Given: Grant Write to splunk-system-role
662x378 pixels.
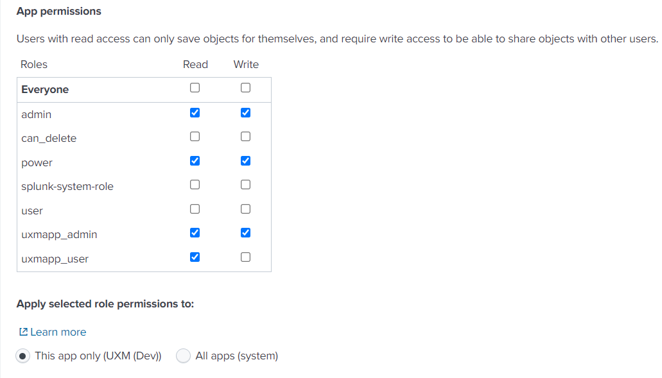Looking at the screenshot, I should 245,185.
